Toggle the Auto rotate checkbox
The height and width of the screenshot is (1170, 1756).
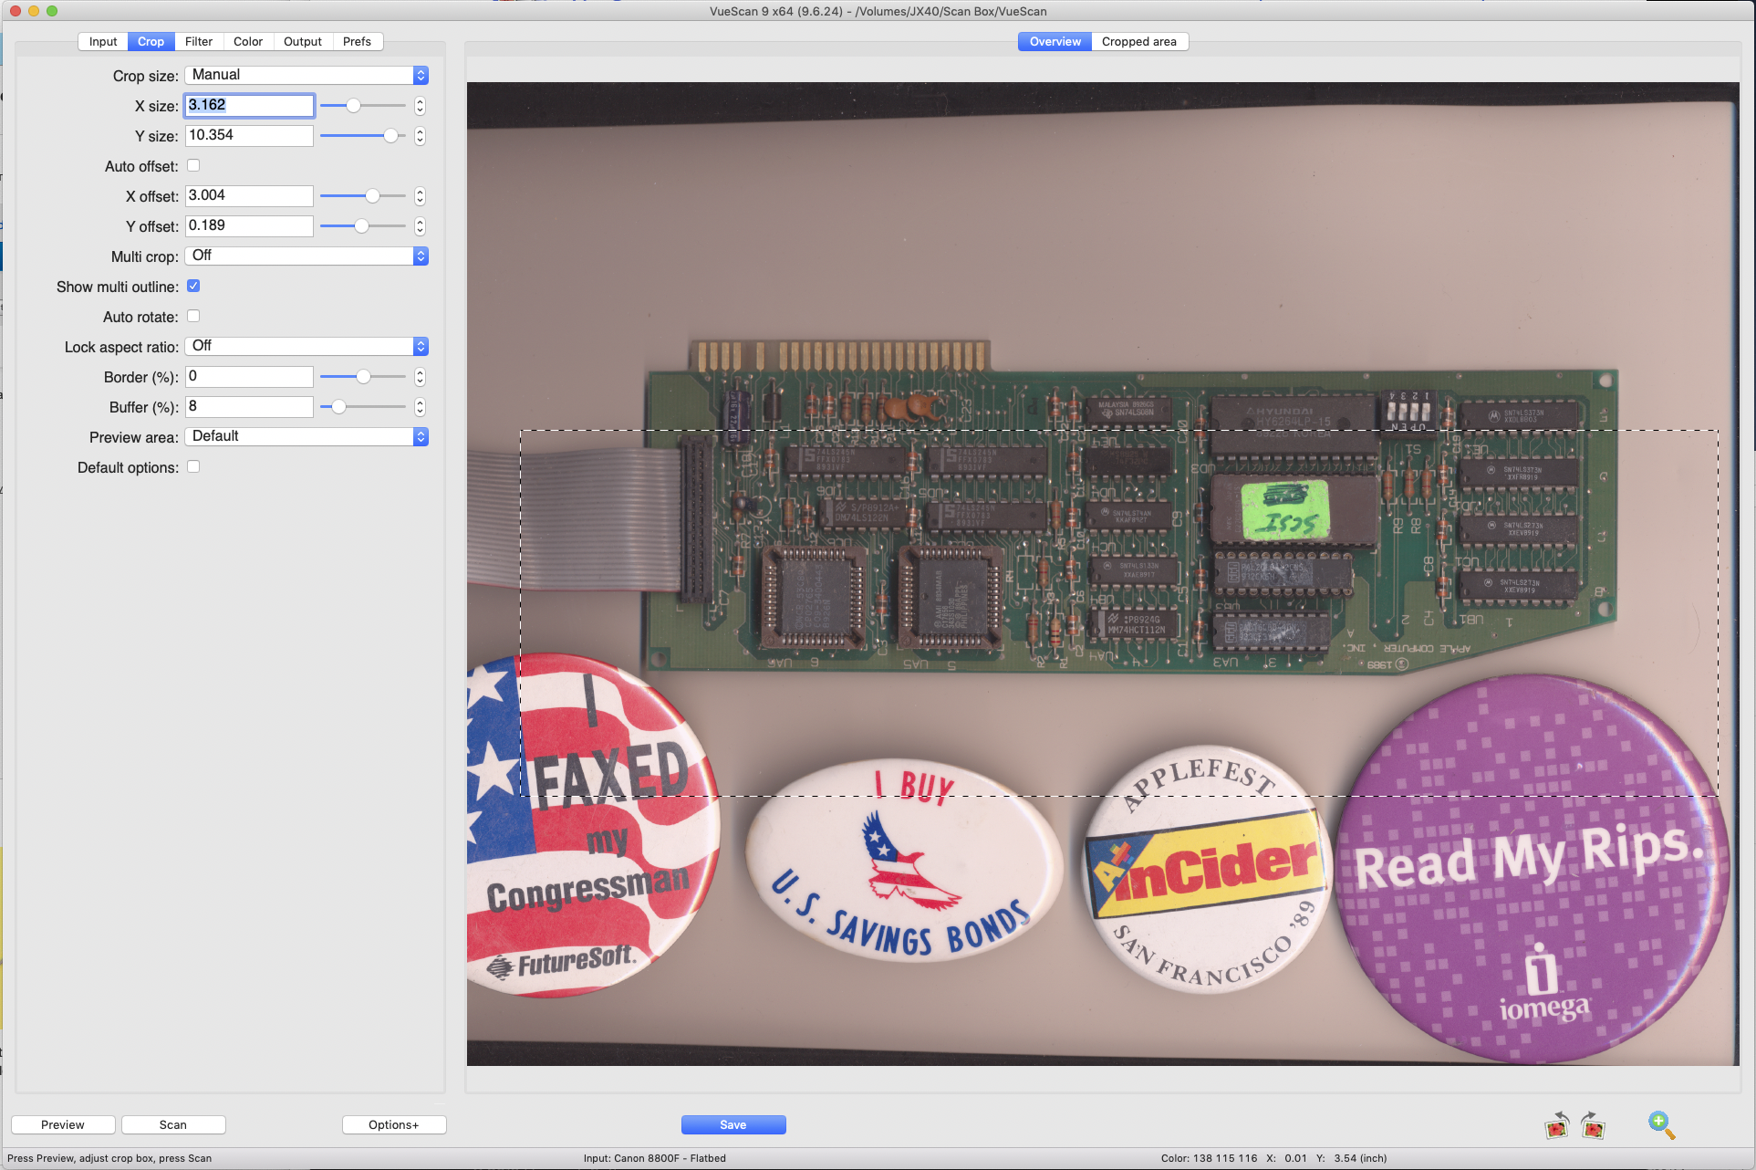coord(193,317)
